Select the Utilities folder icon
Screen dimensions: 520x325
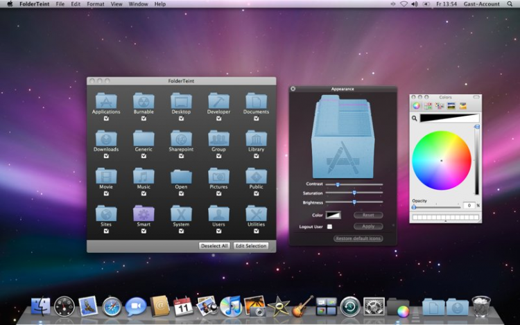(x=256, y=213)
